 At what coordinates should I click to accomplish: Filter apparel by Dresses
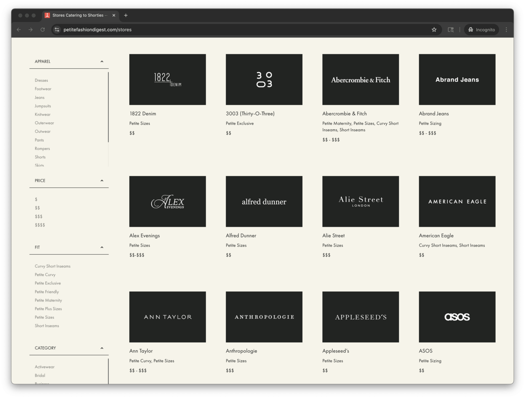[41, 80]
